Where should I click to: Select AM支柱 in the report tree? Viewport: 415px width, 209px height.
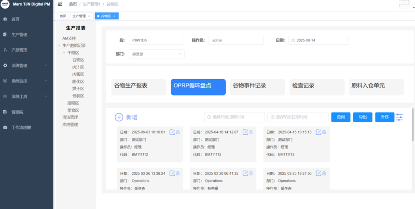[69, 39]
